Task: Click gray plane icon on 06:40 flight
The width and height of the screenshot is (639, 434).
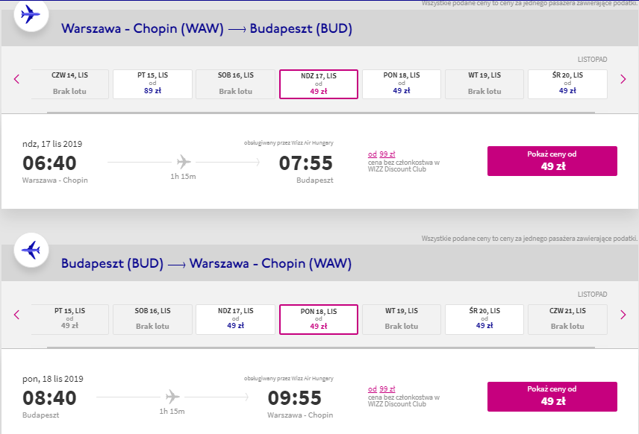Action: pyautogui.click(x=184, y=162)
